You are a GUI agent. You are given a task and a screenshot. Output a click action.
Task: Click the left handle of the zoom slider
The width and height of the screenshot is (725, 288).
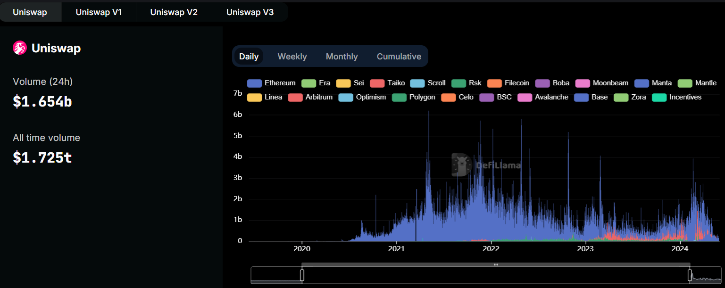[302, 275]
